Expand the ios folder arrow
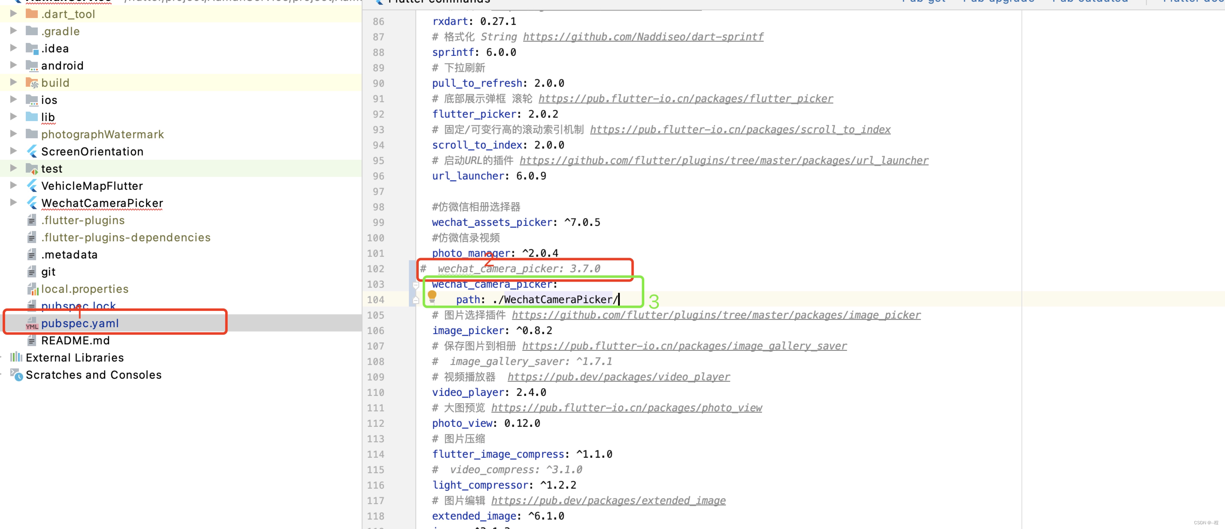Viewport: 1225px width, 529px height. click(13, 99)
